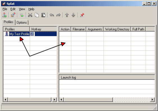
Task: Open the Edit menu
Action: [x=13, y=9]
